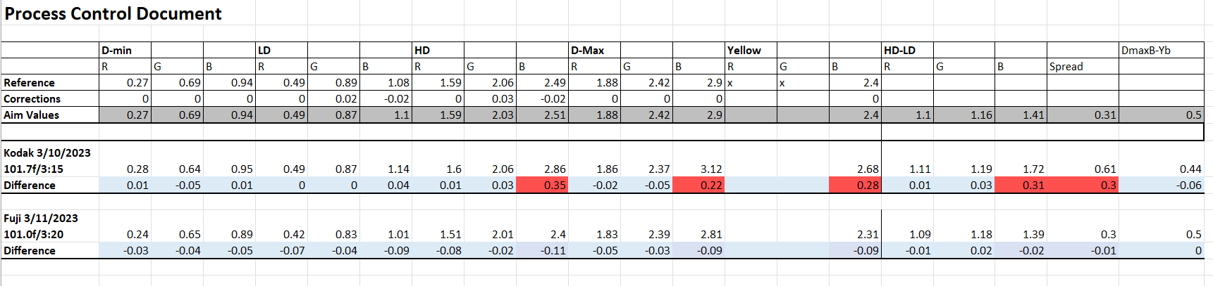
Task: Click the Corrections row label
Action: pos(32,99)
